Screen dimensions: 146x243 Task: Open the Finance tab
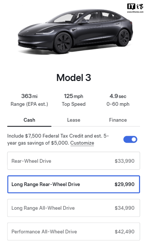118,120
